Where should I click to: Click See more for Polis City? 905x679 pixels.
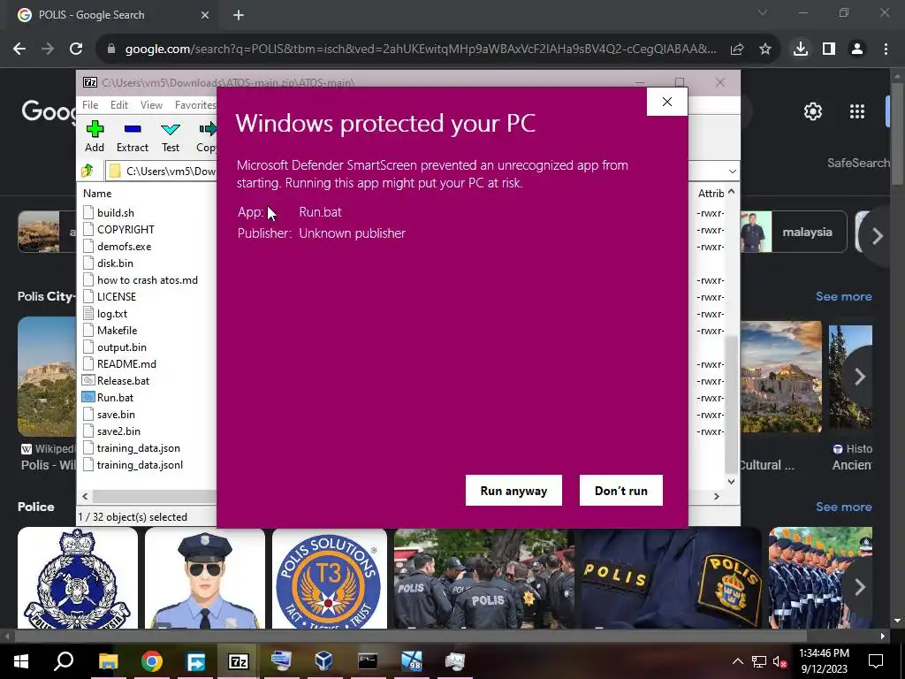844,297
